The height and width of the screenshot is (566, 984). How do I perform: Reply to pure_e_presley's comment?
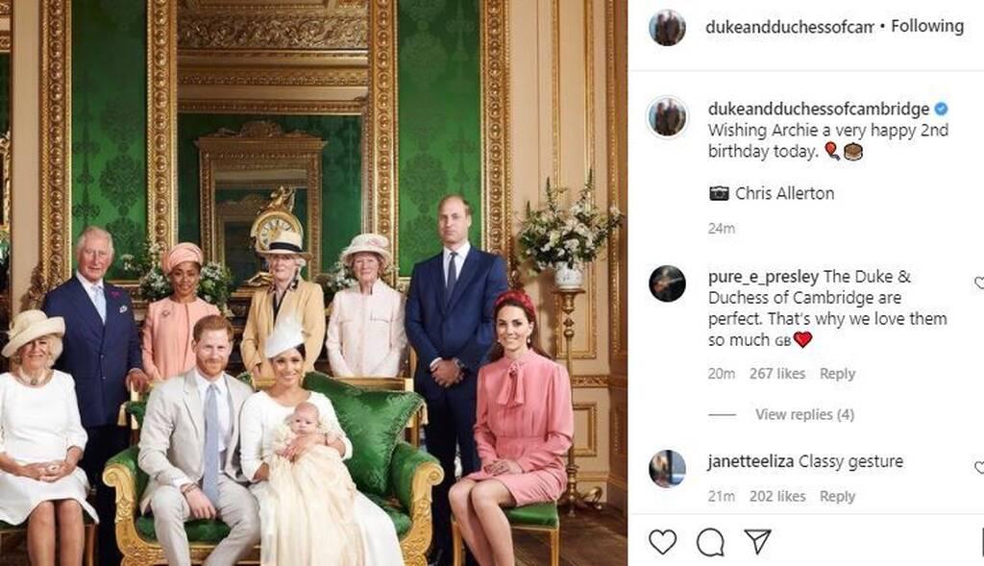837,374
